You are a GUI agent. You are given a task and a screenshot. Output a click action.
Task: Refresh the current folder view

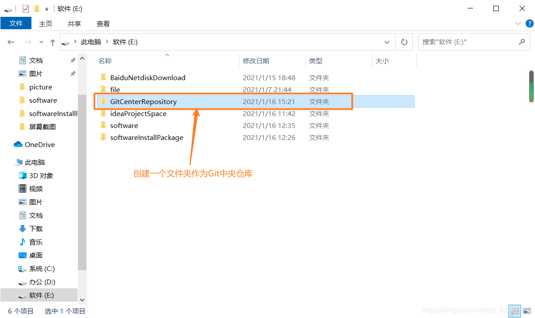tap(404, 42)
